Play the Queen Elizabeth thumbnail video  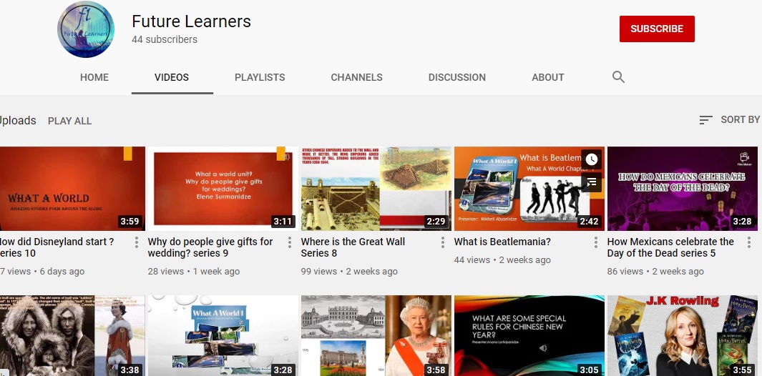click(376, 336)
